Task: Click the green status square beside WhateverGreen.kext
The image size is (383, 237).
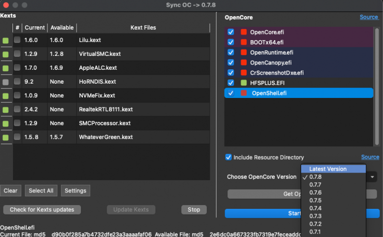Action: [6, 138]
